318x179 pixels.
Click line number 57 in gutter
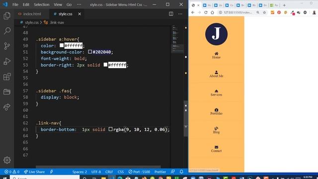click(25, 90)
